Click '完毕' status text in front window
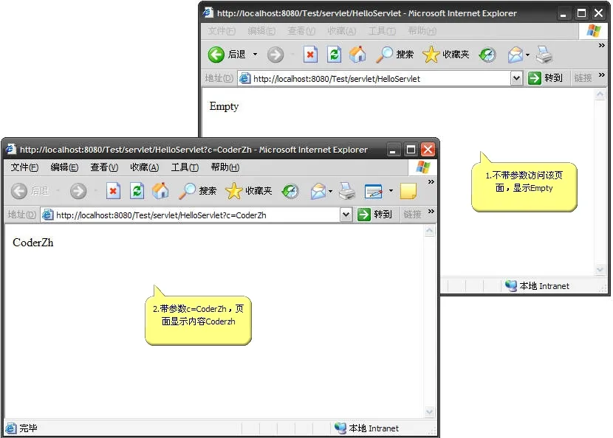This screenshot has height=438, width=613. tap(28, 428)
